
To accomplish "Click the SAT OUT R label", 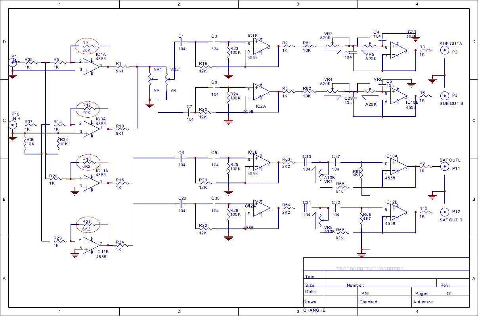I will 451,220.
